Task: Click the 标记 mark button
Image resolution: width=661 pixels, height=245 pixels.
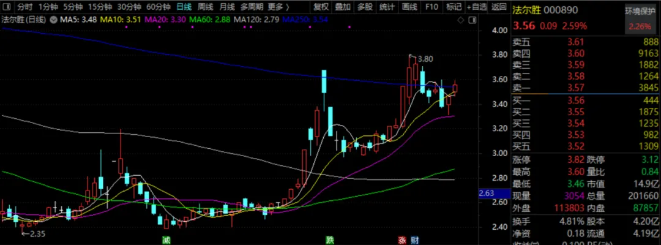Action: point(454,7)
